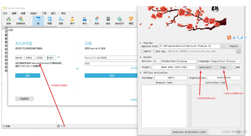251x136 pixels.
Task: Focus the Navicat ID email field
Action: [x=111, y=58]
